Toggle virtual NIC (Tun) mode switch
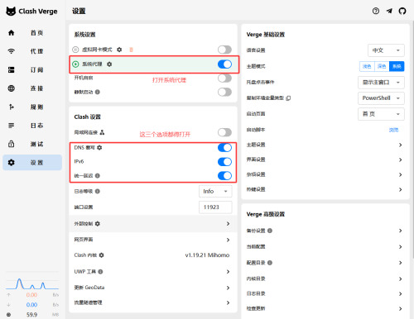The image size is (414, 319). [224, 50]
